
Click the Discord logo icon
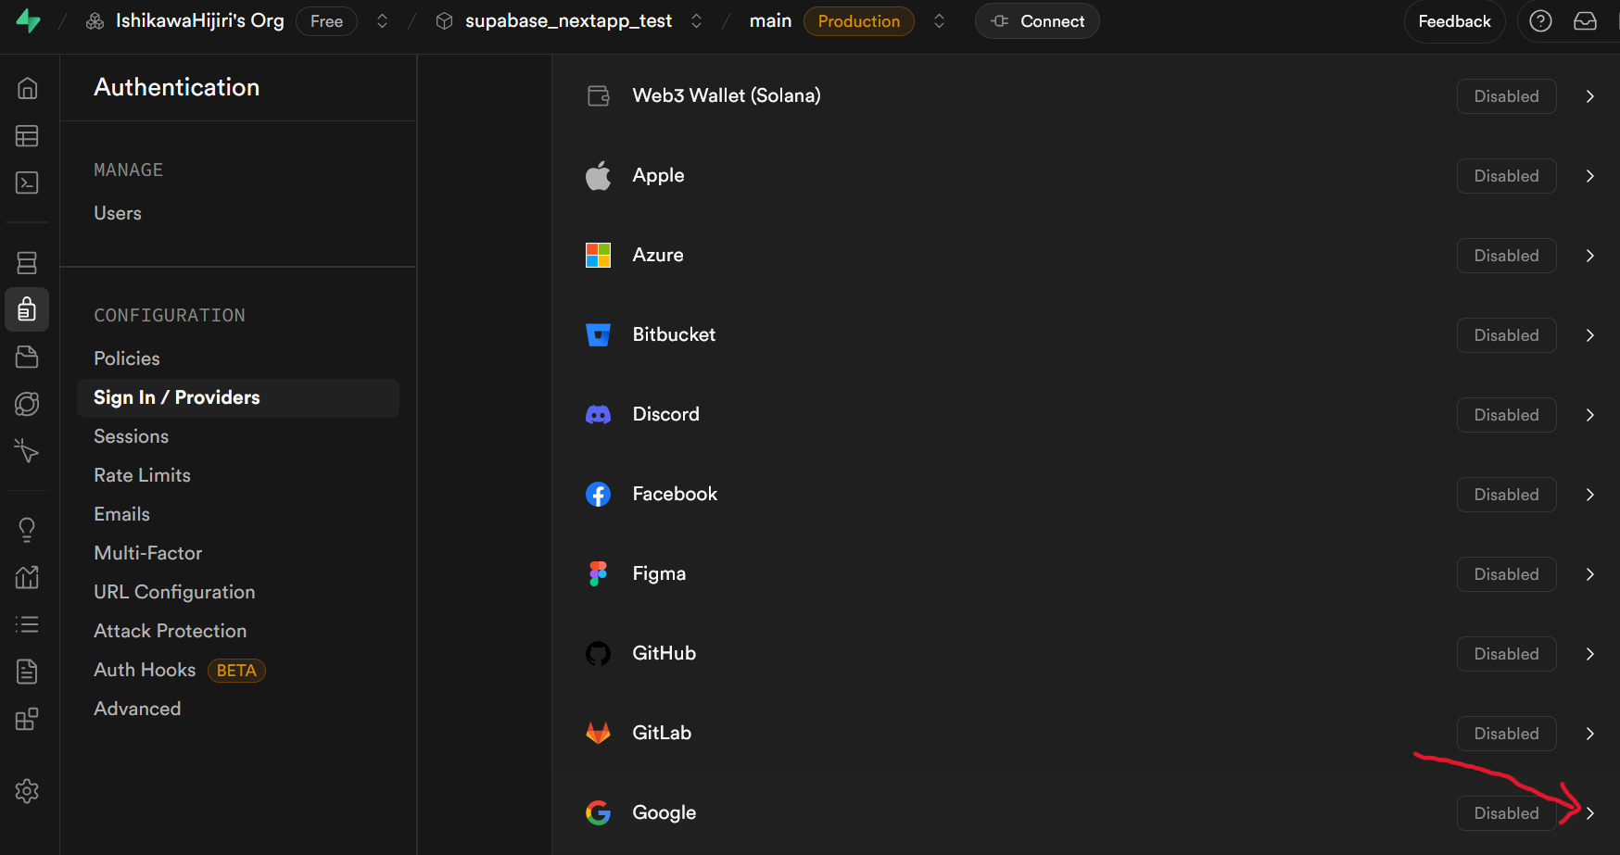599,415
